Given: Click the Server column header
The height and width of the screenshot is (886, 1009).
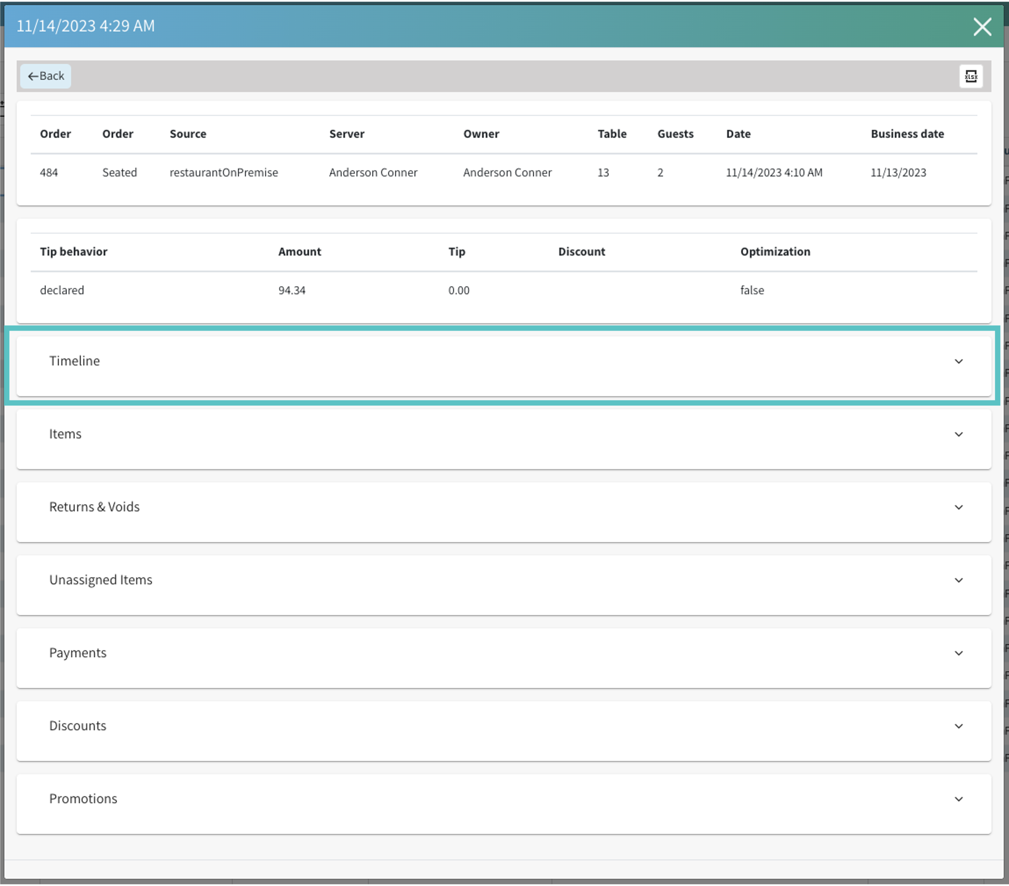Looking at the screenshot, I should pyautogui.click(x=346, y=134).
